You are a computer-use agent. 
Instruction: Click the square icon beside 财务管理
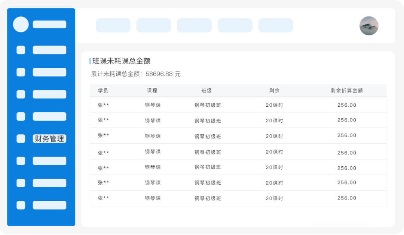point(21,139)
